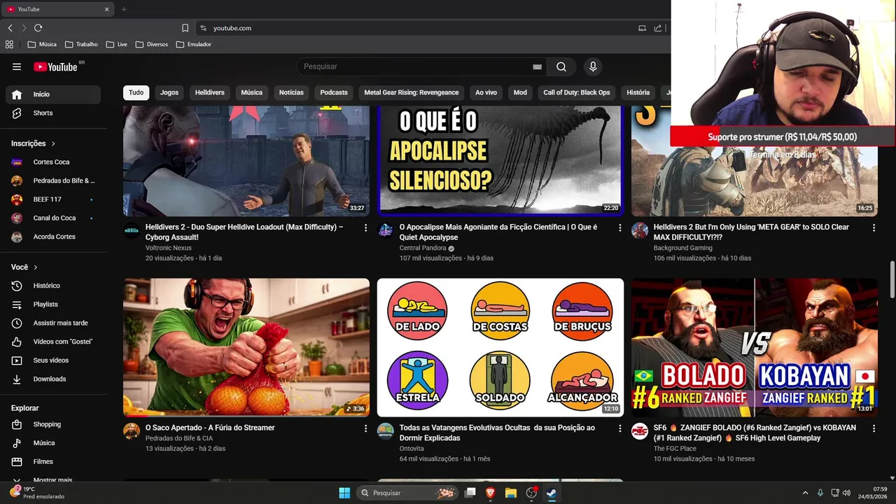Open Assistir mais tarde list
Viewport: 896px width, 504px height.
click(53, 323)
